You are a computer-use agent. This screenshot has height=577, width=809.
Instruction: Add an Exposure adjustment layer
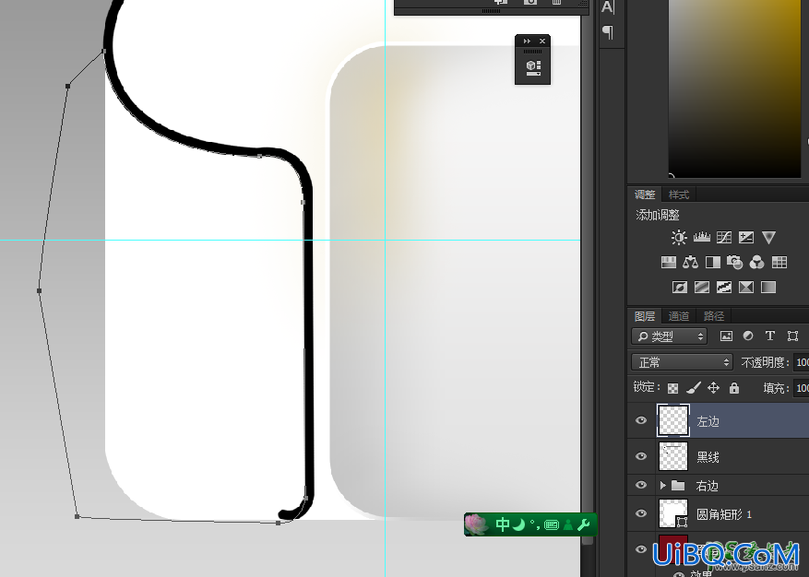click(746, 237)
